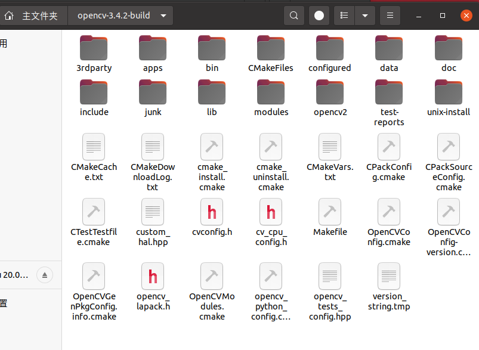This screenshot has width=479, height=350.
Task: Select the OpenCVModules.cmake file icon
Action: point(212,276)
